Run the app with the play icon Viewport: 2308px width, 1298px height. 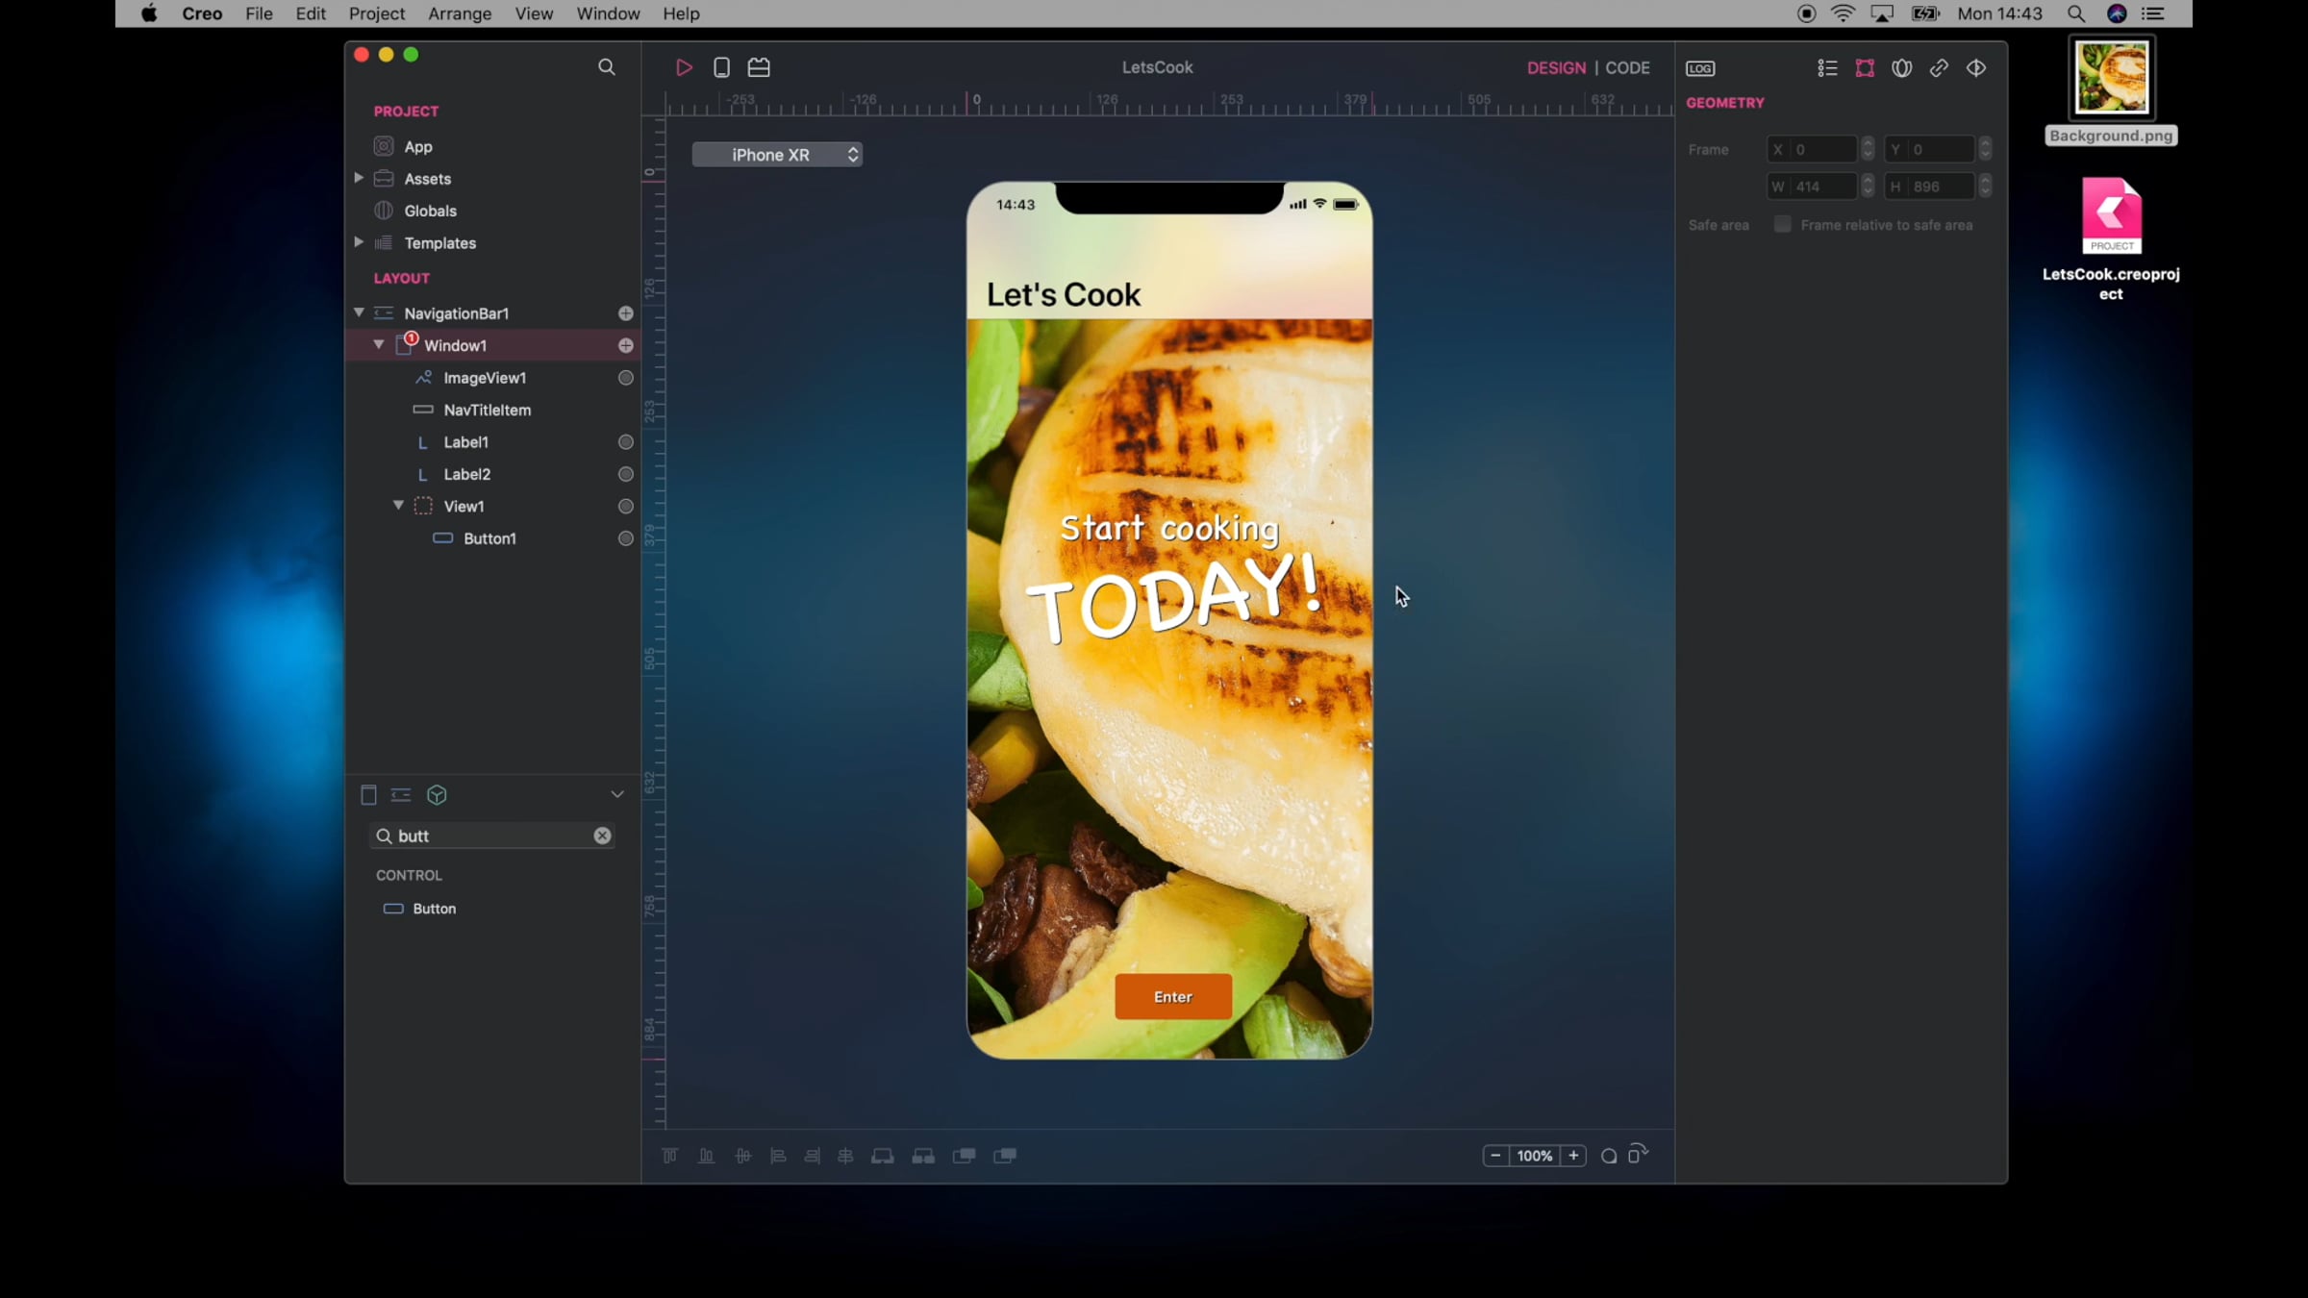(684, 67)
